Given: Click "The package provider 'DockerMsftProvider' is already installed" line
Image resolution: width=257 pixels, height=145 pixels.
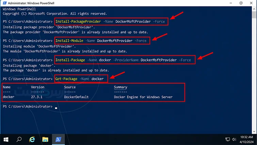Looking at the screenshot, I should coord(75,32).
